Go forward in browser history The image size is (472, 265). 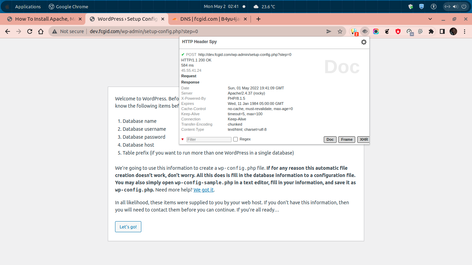coord(19,31)
